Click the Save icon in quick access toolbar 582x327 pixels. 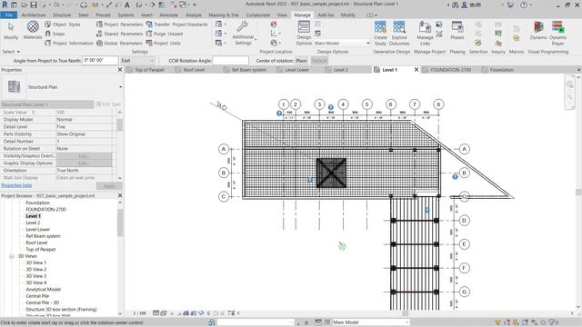pos(34,5)
